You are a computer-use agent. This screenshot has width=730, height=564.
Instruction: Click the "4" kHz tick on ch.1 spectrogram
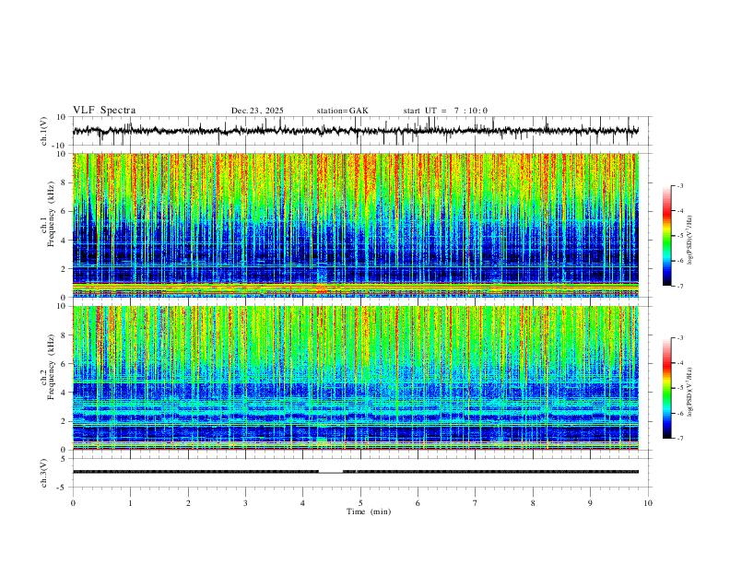64,241
